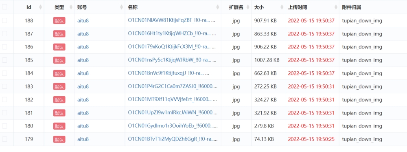Click the 大小 column header

(x=259, y=7)
